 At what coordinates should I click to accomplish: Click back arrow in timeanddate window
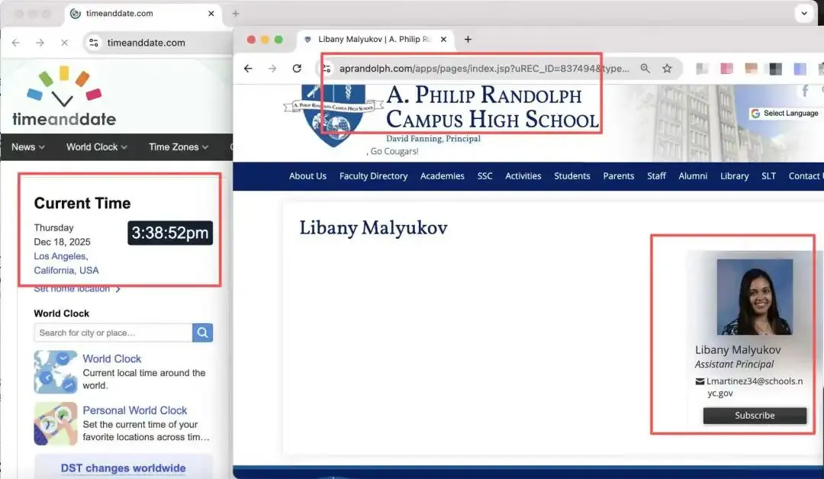(16, 43)
